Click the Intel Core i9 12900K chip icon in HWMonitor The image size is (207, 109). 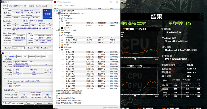[60, 30]
